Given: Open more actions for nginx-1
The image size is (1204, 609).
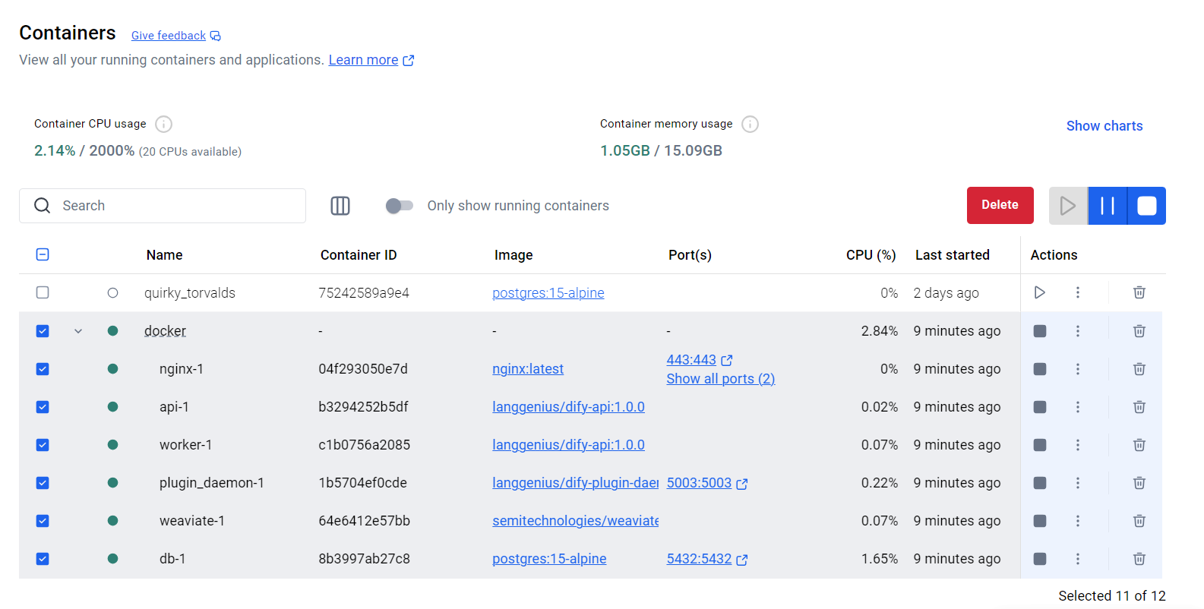Looking at the screenshot, I should (1077, 369).
